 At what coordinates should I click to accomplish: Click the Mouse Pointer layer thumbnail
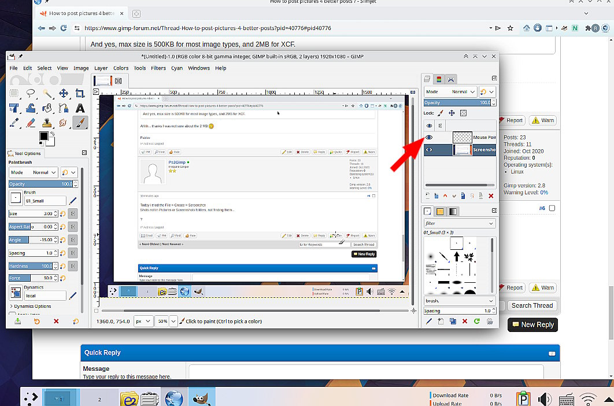(x=462, y=137)
